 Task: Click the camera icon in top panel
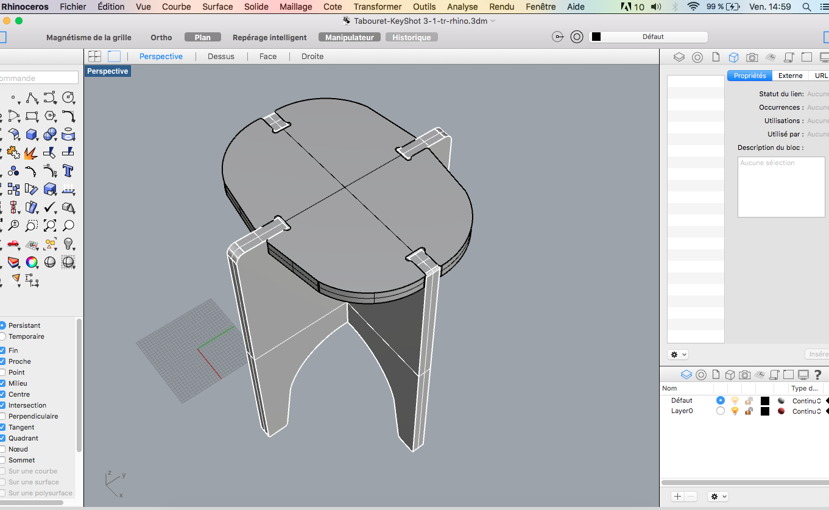click(x=752, y=57)
